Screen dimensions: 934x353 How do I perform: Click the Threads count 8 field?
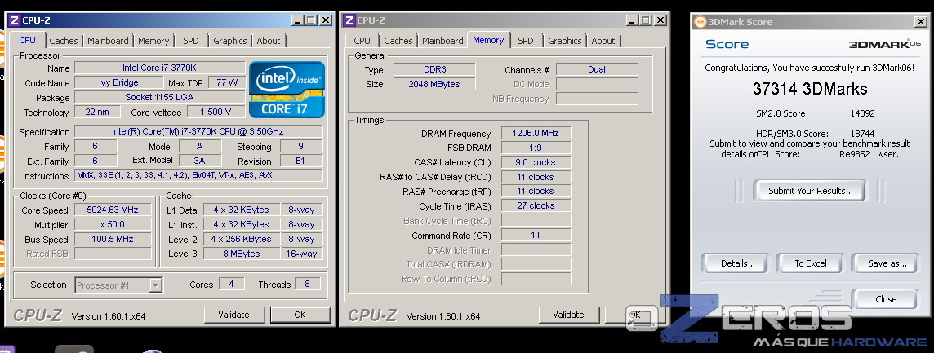(307, 284)
